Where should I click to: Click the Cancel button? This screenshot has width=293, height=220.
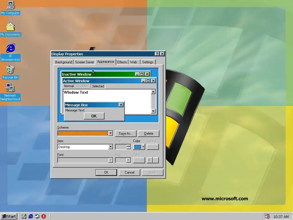click(130, 172)
